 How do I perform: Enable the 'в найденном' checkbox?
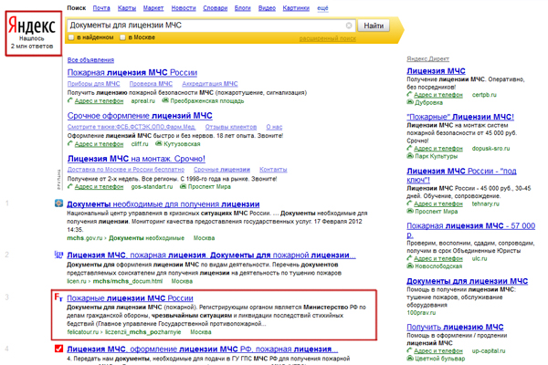tap(74, 37)
